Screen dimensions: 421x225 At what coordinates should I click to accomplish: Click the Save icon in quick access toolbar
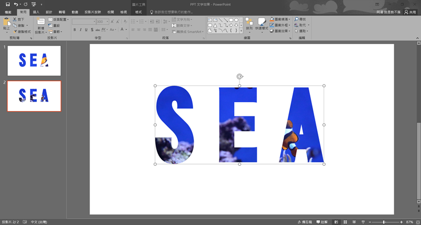coord(7,4)
